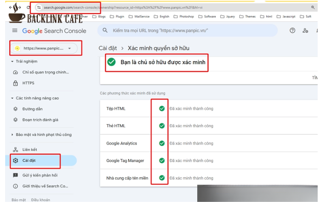Open the Themes bookmark folder
Screen dimensions: 324x202
click(x=247, y=17)
